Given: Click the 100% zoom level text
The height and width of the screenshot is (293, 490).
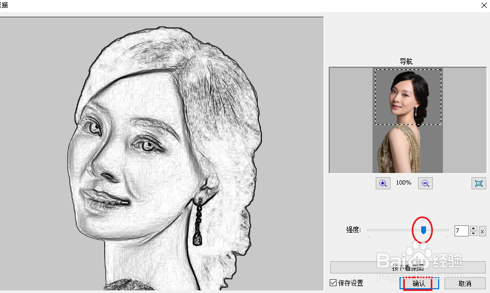Looking at the screenshot, I should pyautogui.click(x=404, y=183).
